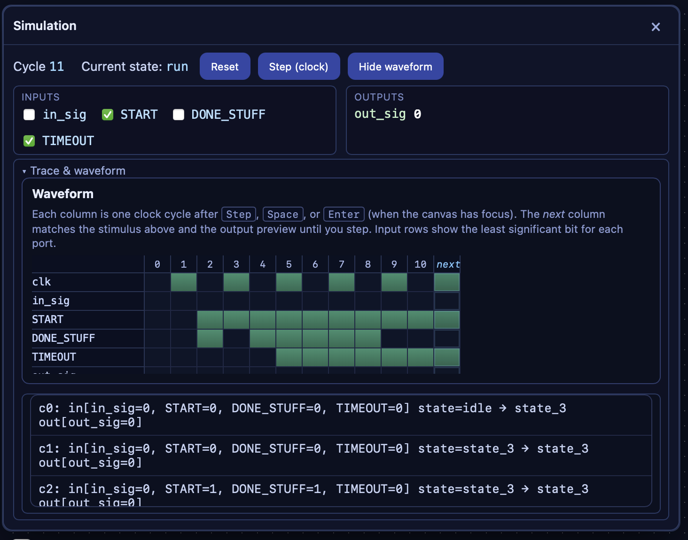
Task: Click the Enter key hint
Action: point(344,214)
